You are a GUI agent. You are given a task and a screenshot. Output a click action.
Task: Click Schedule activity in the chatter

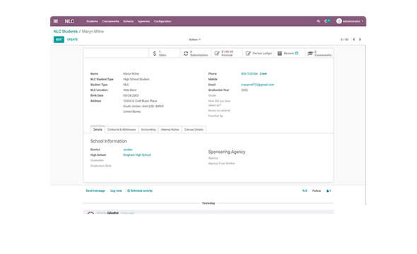(140, 190)
